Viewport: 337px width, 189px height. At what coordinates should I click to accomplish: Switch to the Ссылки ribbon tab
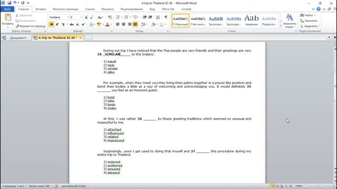tap(90, 9)
